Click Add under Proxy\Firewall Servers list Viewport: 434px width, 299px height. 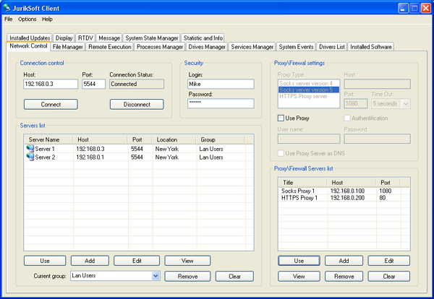pos(344,261)
